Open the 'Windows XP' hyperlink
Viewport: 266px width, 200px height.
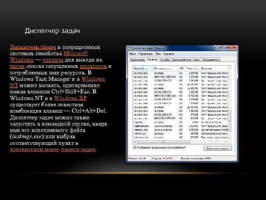70,98
